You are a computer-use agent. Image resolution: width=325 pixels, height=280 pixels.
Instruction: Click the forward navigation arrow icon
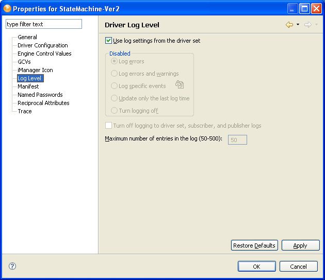tap(308, 25)
